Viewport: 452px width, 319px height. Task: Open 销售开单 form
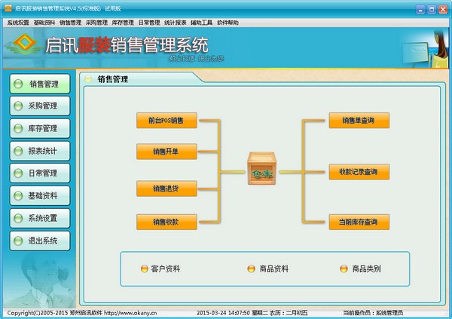point(166,152)
